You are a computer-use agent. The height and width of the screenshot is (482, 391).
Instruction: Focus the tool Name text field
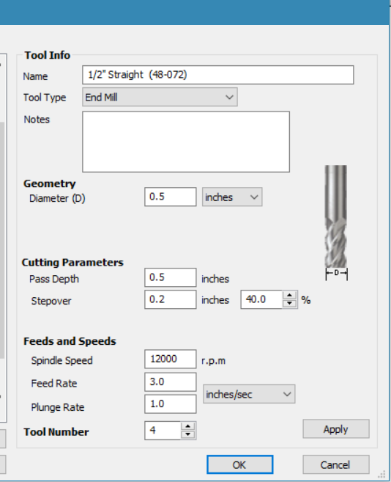pos(218,75)
